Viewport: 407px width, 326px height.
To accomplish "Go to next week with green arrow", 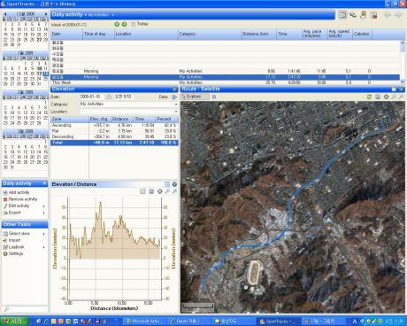I will click(x=125, y=24).
